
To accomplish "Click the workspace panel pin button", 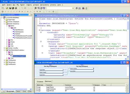I will click(30, 15).
